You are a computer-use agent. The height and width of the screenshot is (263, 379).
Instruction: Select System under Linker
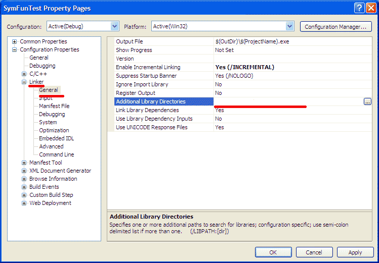point(48,122)
